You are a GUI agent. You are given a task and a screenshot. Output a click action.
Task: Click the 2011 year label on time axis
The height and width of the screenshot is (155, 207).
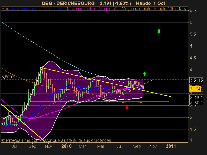click(171, 146)
